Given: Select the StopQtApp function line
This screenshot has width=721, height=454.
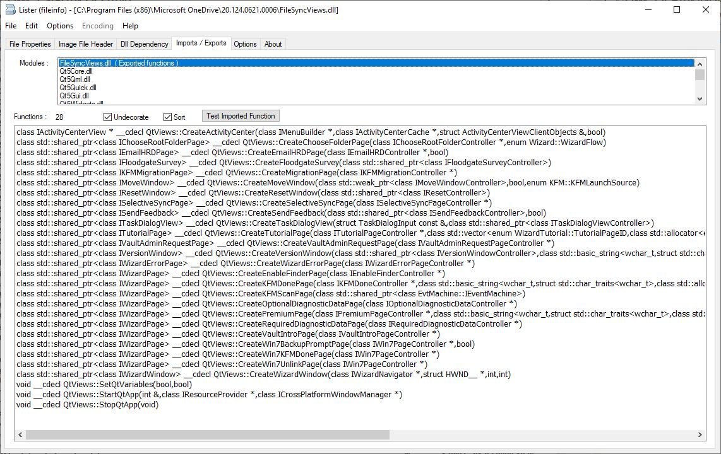Looking at the screenshot, I should click(x=87, y=405).
